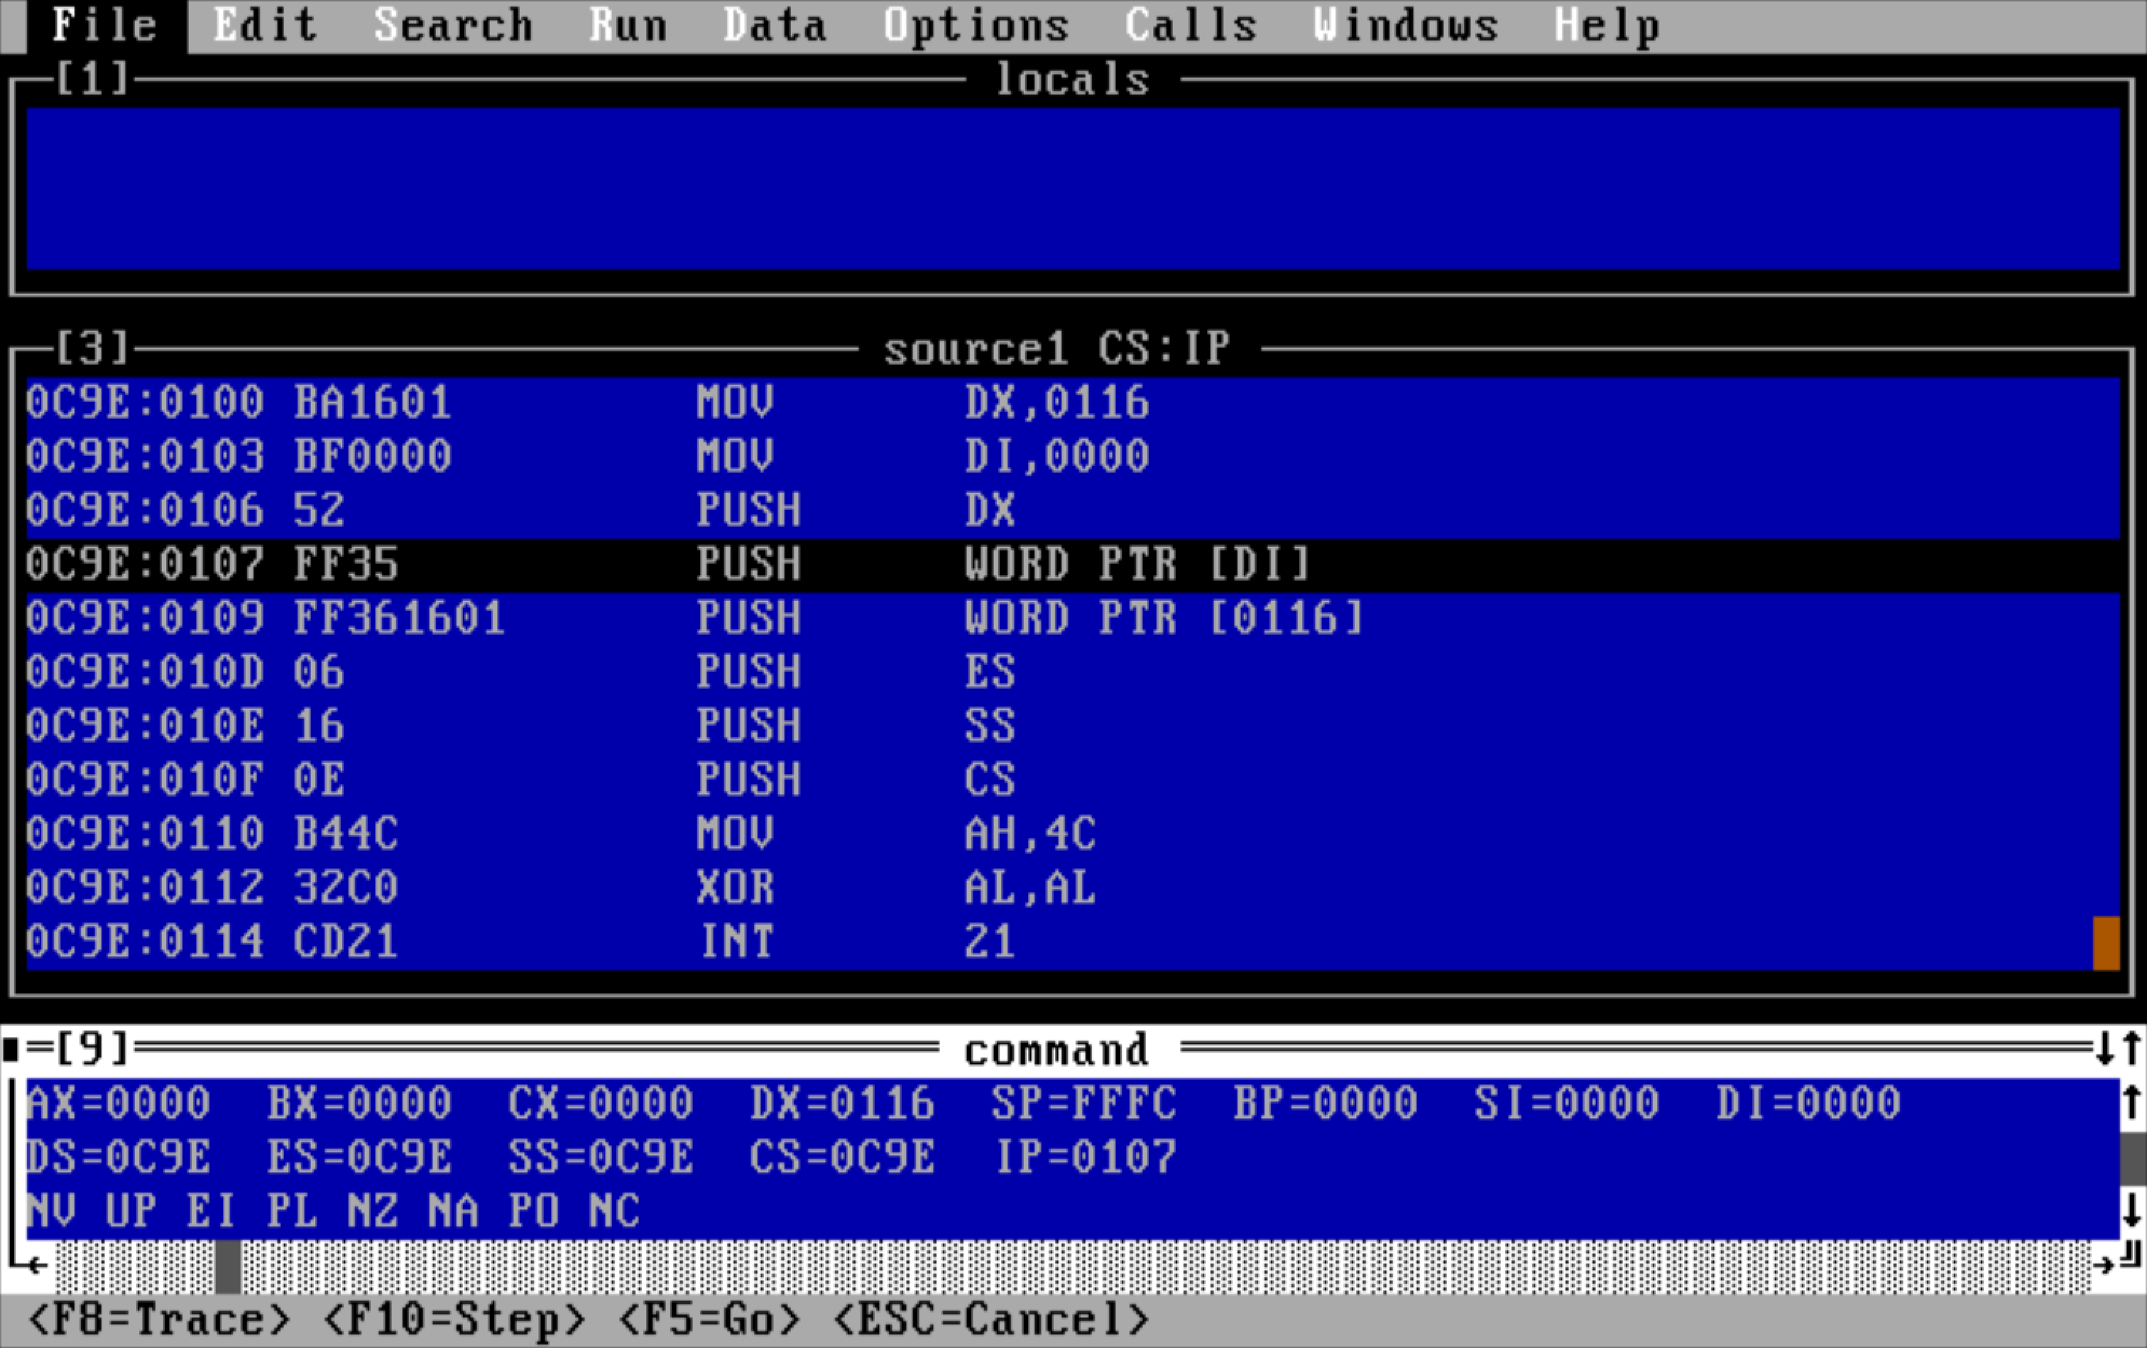Click the NV overflow flag
Screen dimensions: 2147x1348
click(52, 1212)
